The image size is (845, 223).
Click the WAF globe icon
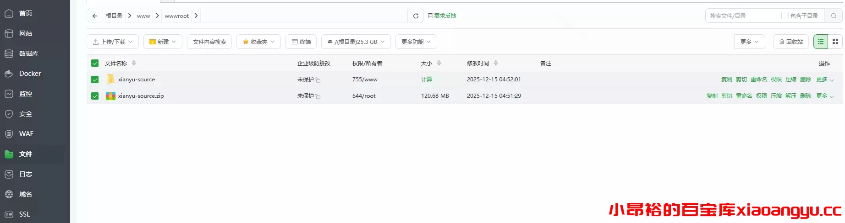[9, 134]
